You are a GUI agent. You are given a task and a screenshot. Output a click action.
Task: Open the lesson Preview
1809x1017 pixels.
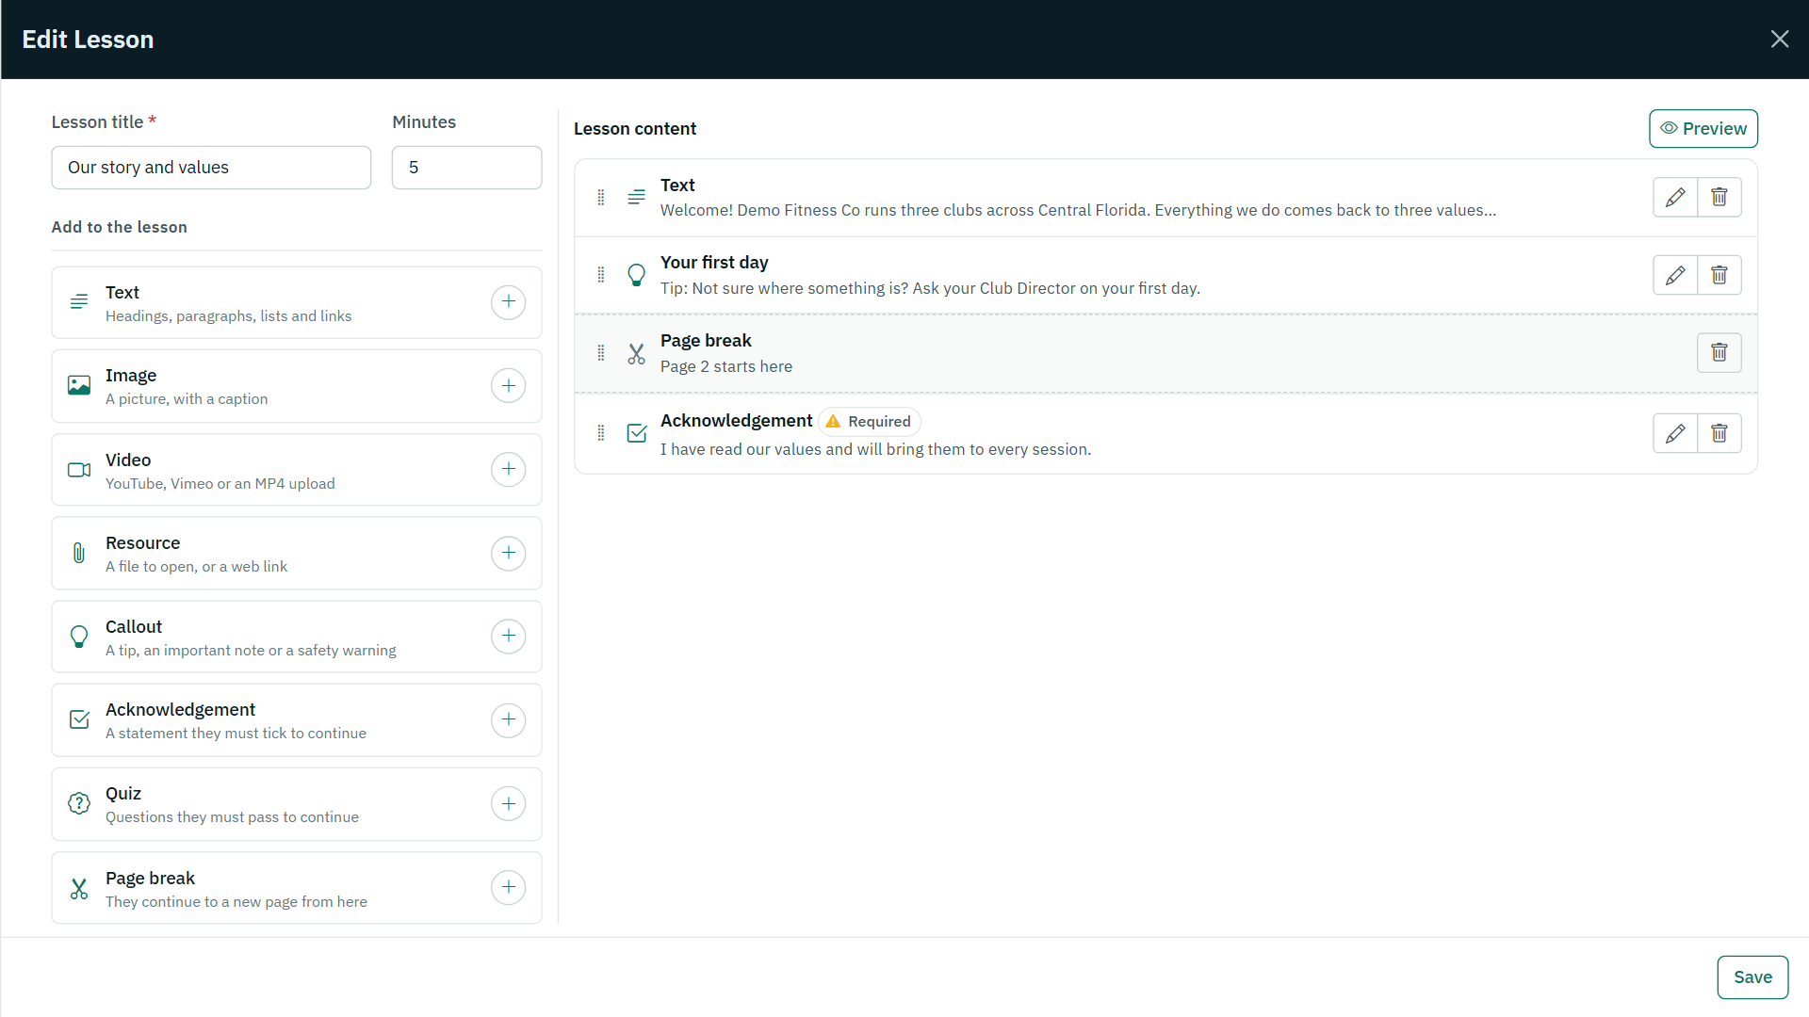(x=1703, y=128)
